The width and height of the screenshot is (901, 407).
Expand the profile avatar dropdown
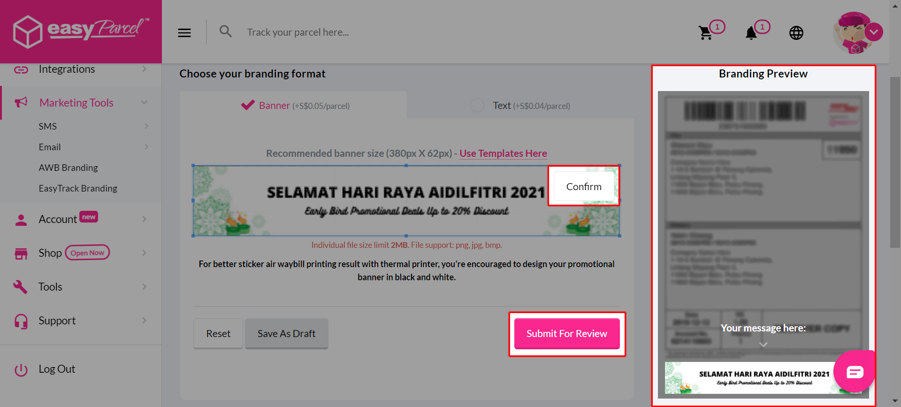tap(874, 32)
